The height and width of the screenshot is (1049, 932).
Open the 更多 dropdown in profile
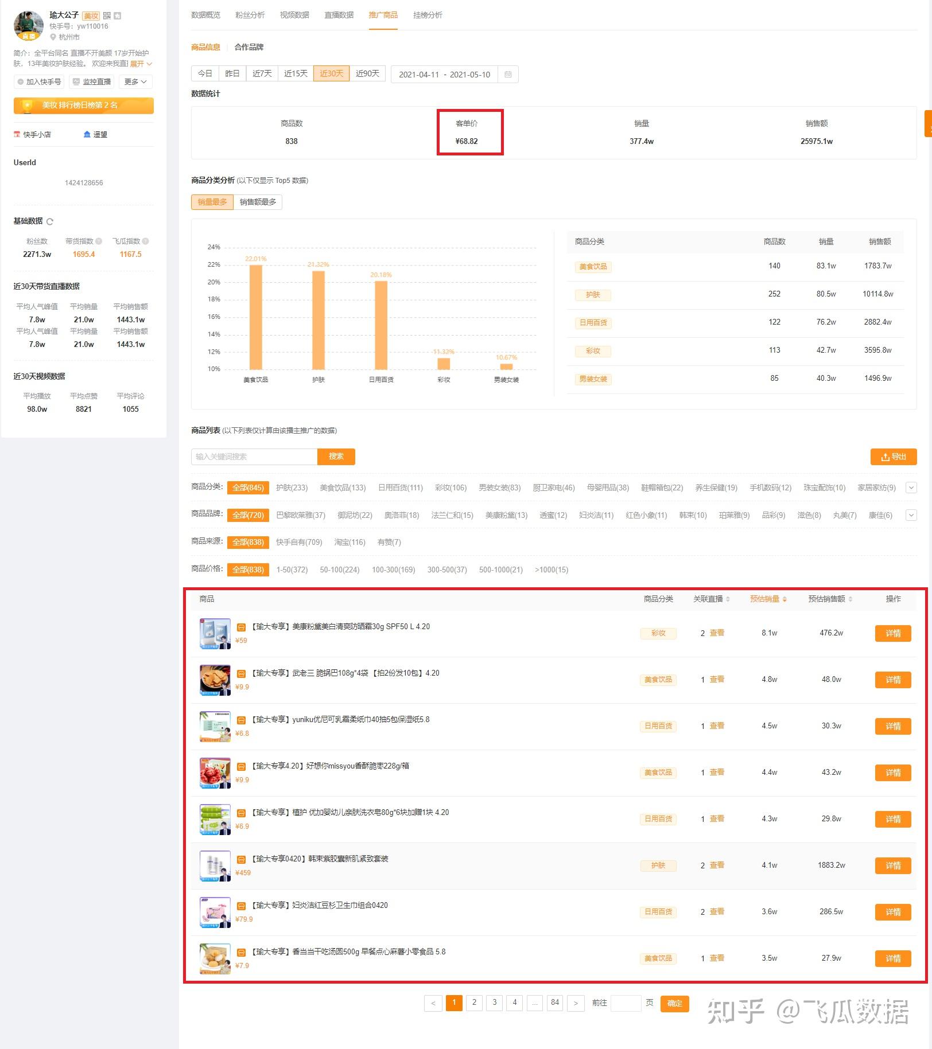(x=135, y=82)
